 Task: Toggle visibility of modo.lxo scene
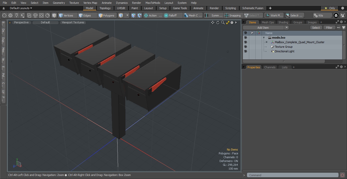click(x=245, y=38)
